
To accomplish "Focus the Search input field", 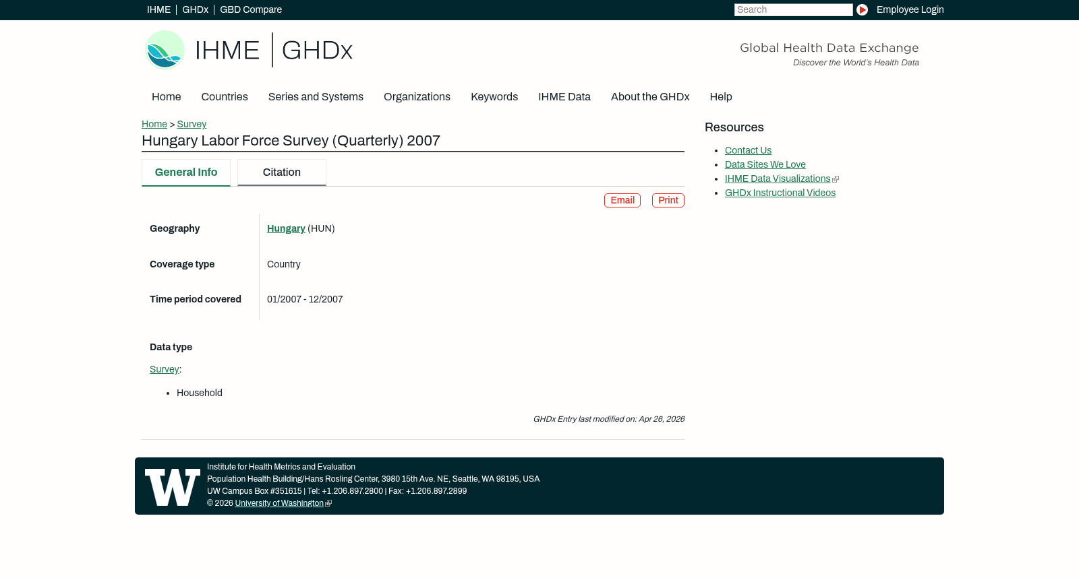I will (x=793, y=10).
